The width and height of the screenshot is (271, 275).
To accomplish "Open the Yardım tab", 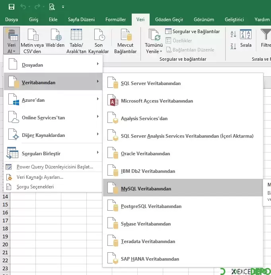I will pyautogui.click(x=262, y=20).
